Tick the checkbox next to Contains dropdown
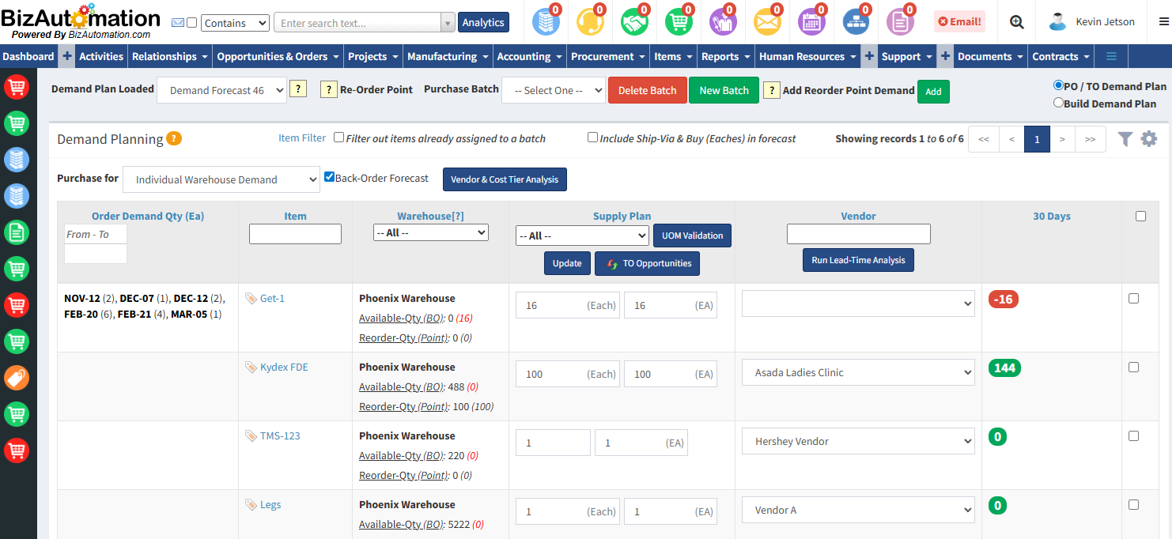 [191, 23]
